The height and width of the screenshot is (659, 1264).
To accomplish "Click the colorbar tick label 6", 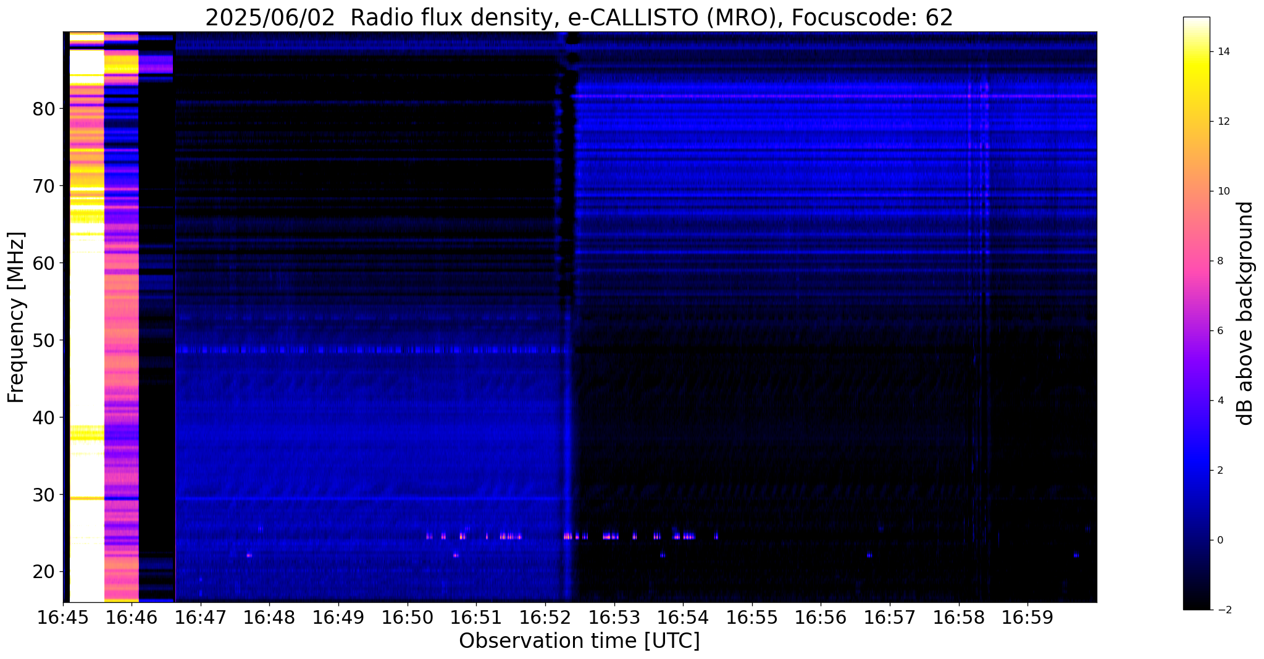I will tap(1220, 331).
